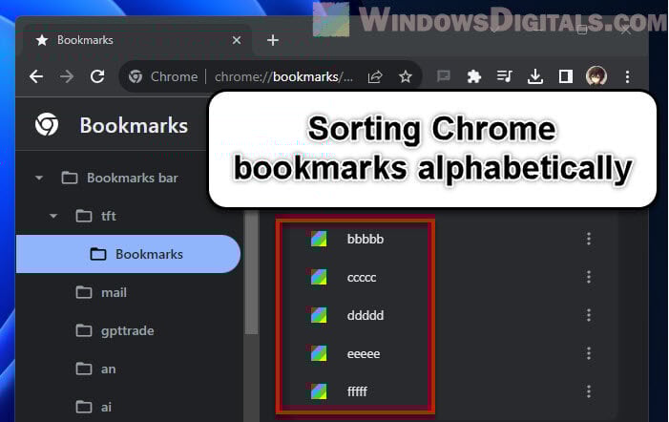Select the highlighted Bookmarks subfolder
Screen dimensions: 669x422
[x=128, y=254]
